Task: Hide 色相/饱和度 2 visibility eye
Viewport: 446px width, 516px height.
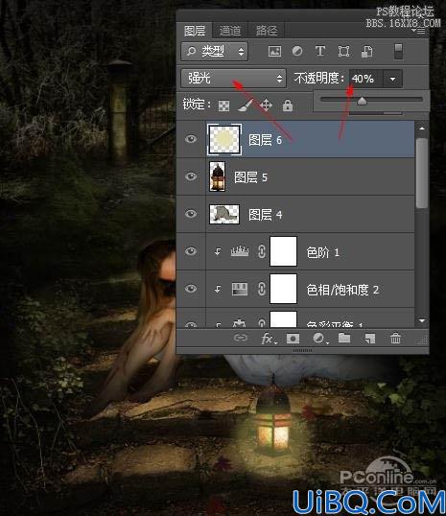Action: [x=191, y=289]
